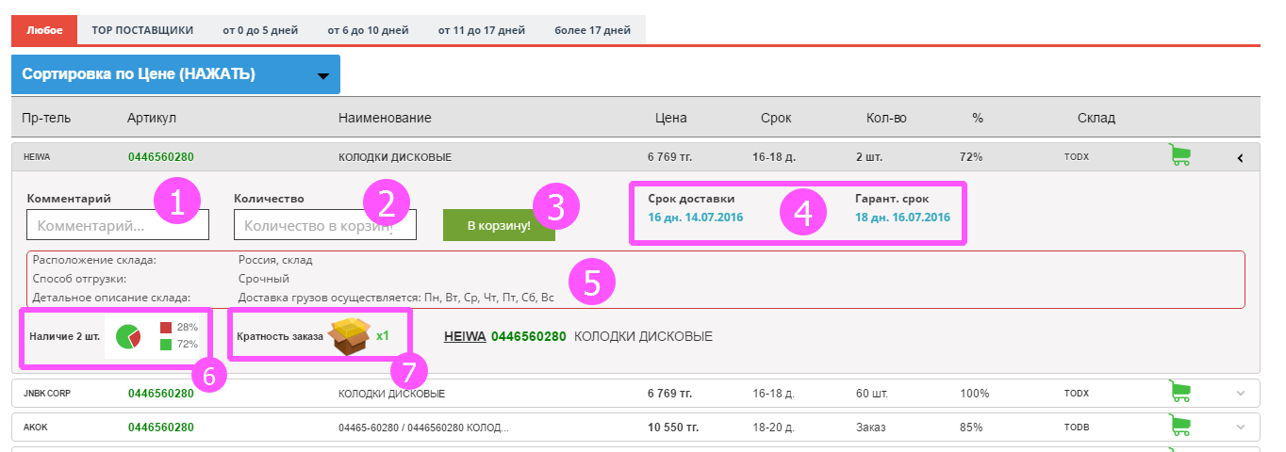
Task: Click the 60 шт. quantity cell
Action: click(872, 394)
